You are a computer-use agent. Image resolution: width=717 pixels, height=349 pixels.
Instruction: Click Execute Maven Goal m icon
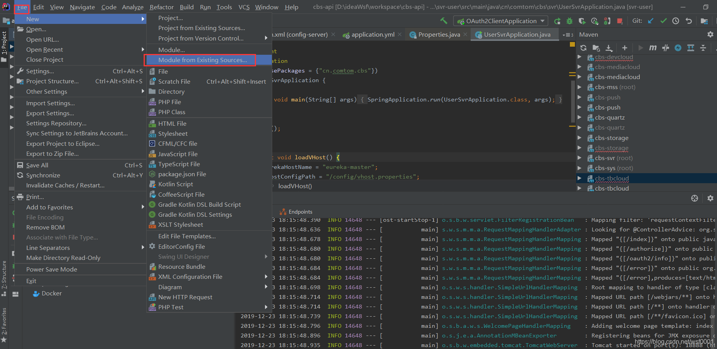[x=653, y=48]
